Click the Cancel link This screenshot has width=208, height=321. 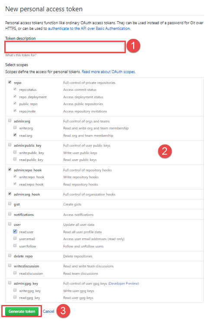pos(48,311)
